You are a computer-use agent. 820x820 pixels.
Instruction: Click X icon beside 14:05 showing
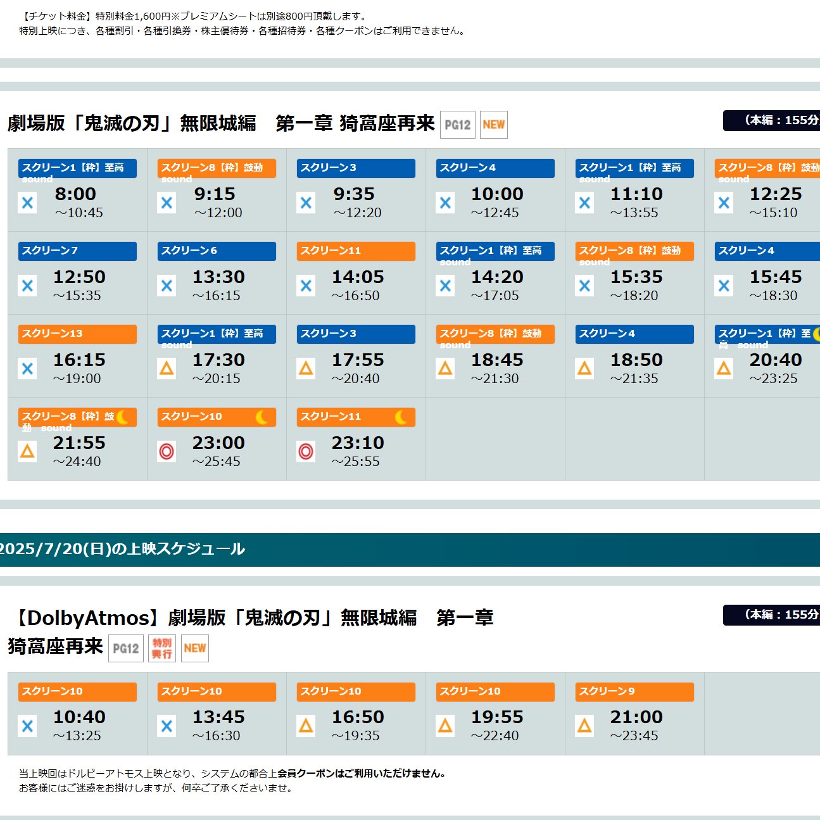[x=306, y=286]
